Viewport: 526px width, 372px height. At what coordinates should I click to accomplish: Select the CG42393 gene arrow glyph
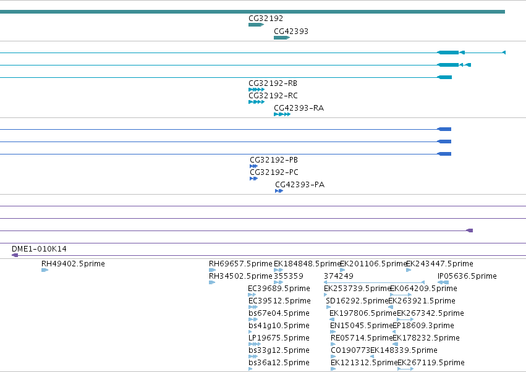pos(282,38)
